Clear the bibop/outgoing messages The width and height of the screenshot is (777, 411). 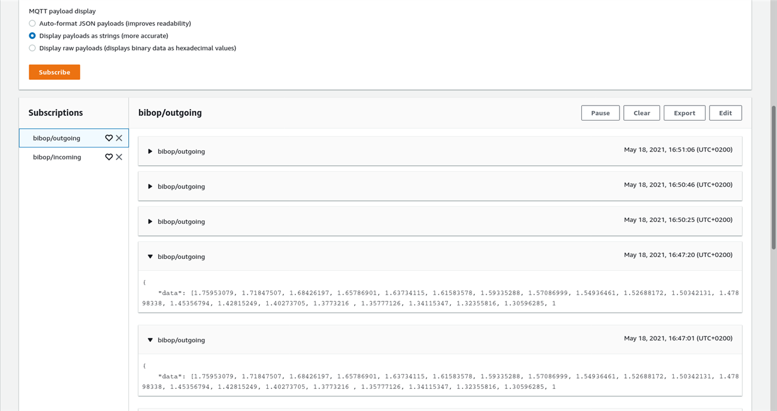642,113
